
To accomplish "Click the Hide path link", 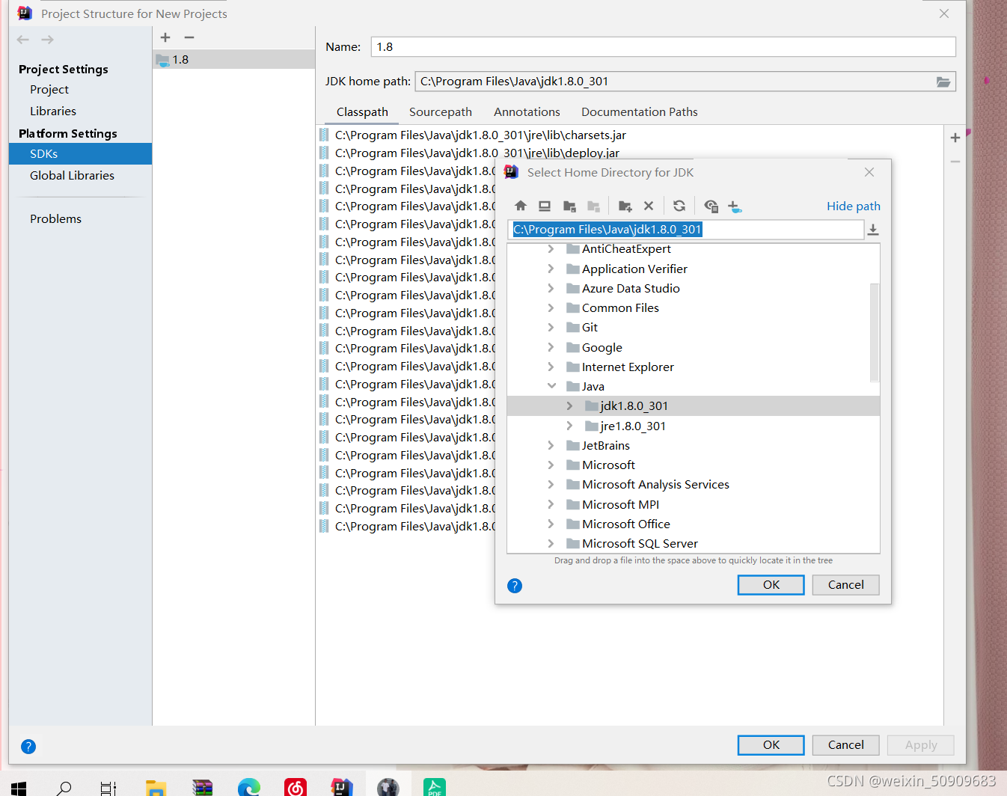I will point(853,206).
